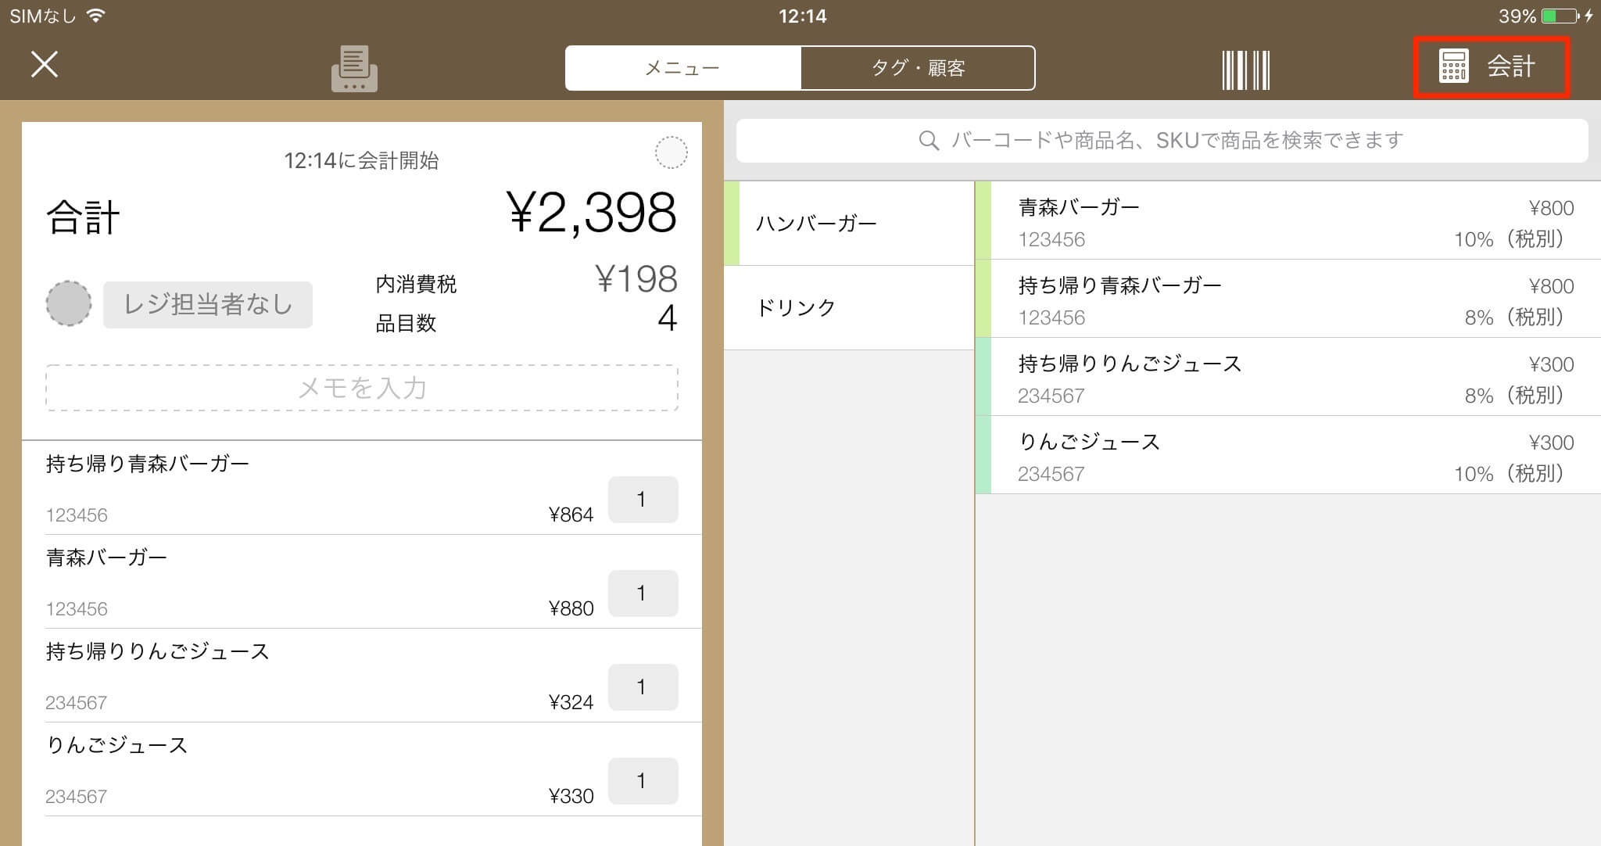1601x846 pixels.
Task: Change quantity of ¥880 青森バーガー in cart
Action: click(643, 593)
